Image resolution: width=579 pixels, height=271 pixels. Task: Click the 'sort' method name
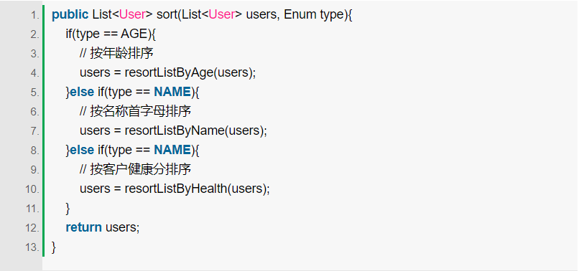(x=167, y=14)
